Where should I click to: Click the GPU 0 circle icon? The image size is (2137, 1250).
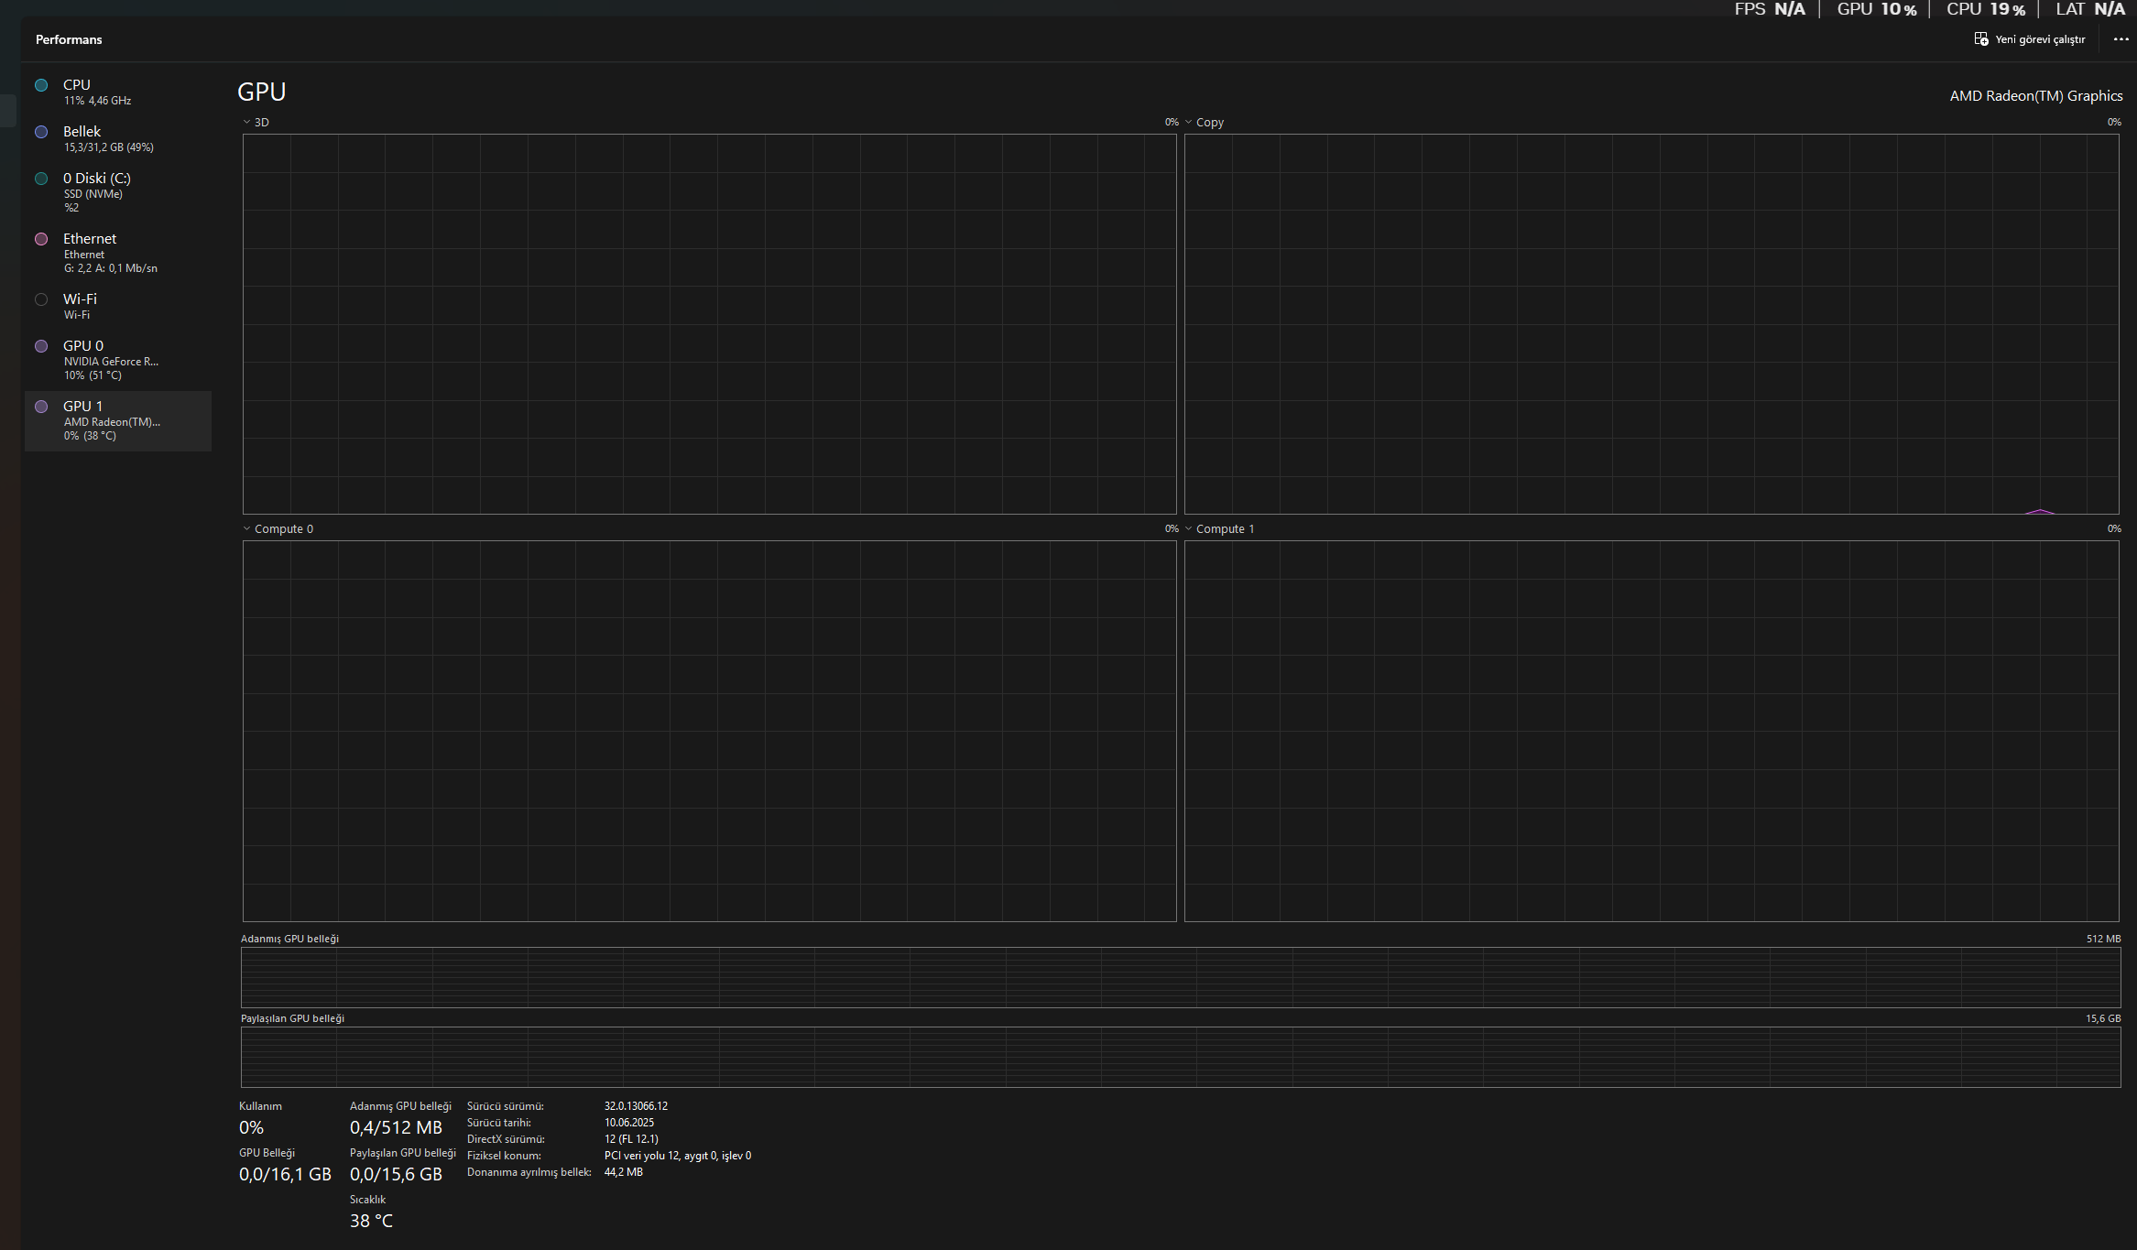[41, 346]
